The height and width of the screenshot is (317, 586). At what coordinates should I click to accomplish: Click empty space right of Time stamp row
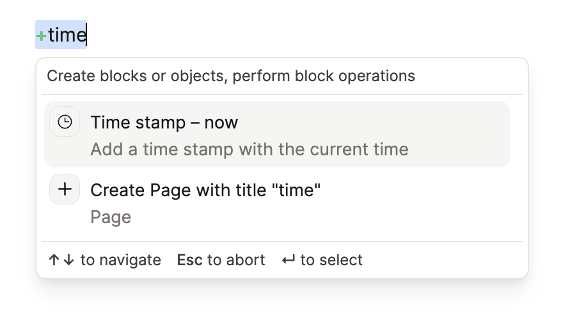pos(461,134)
